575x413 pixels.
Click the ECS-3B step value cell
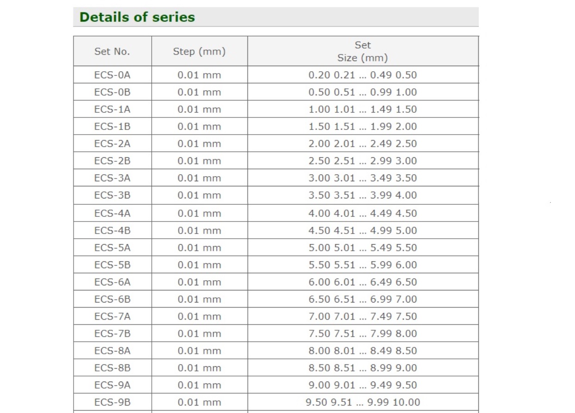tap(199, 195)
